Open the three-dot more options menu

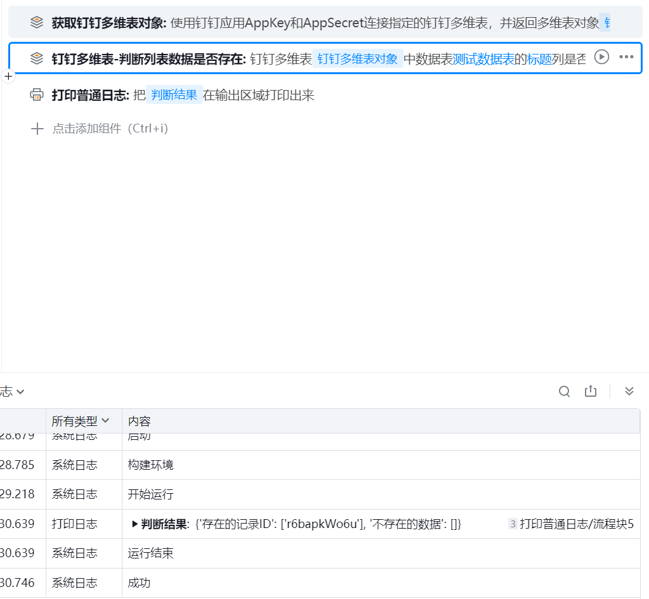[626, 57]
